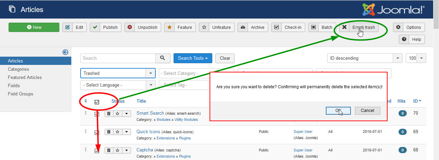Toggle checkbox for Captcha row

pos(97,151)
